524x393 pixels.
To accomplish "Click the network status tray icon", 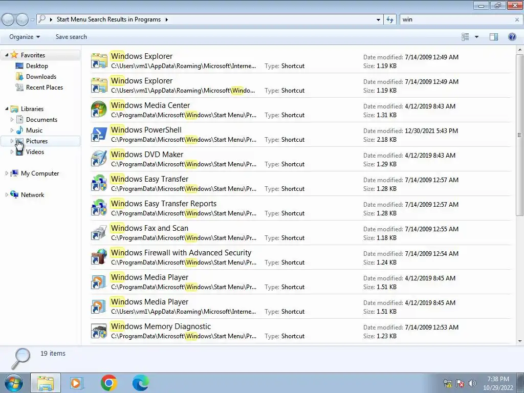I will 447,383.
